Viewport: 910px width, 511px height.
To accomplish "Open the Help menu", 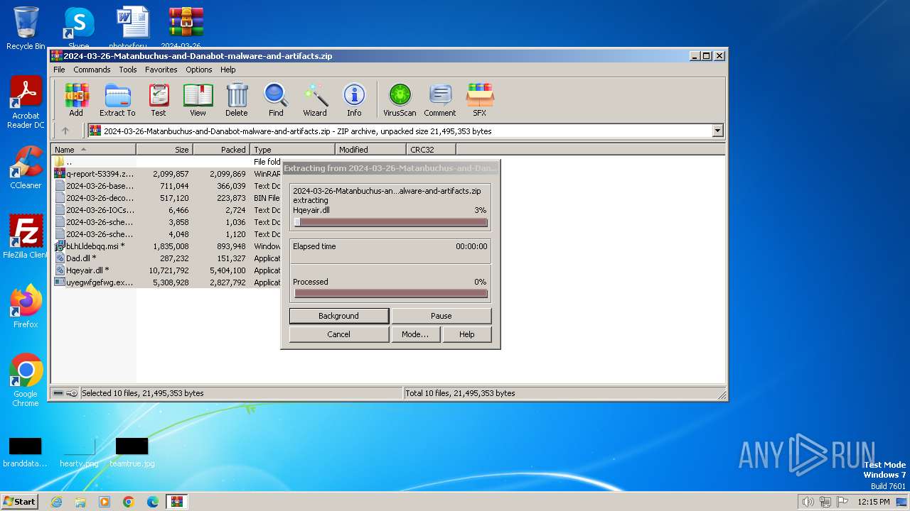I will pos(228,70).
